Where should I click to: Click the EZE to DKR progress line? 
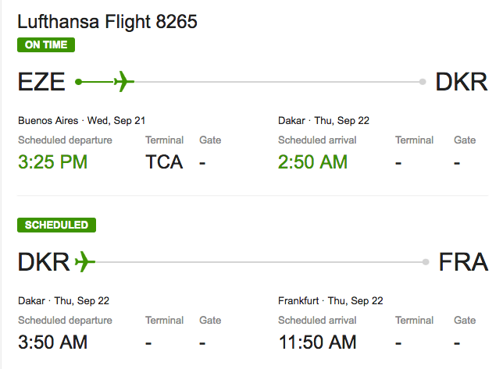[251, 82]
